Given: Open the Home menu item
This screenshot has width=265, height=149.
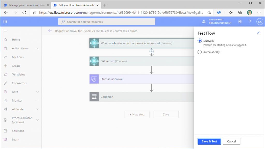Looking at the screenshot, I should [16, 40].
